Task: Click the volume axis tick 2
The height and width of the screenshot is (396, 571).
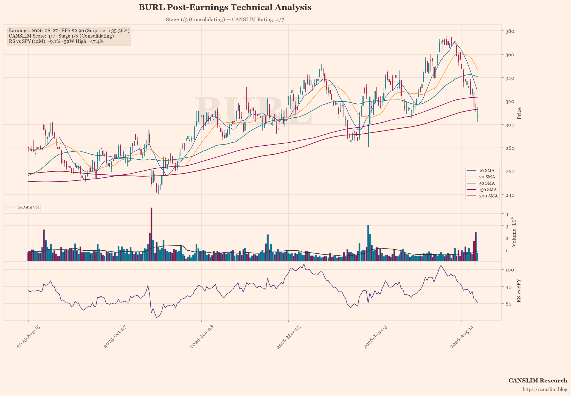Action: tap(507, 238)
